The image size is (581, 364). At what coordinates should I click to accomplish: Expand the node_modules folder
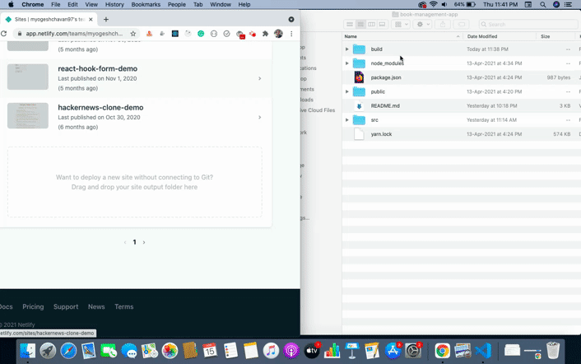coord(346,63)
